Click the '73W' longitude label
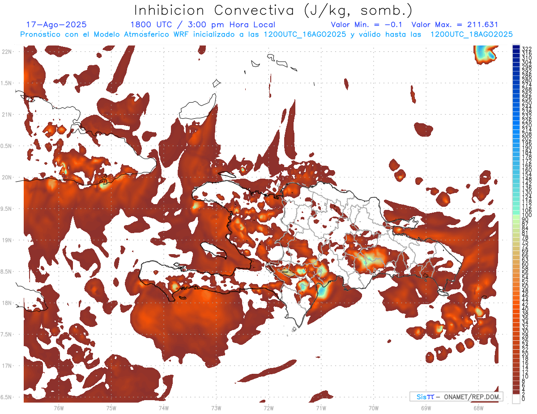537x414 pixels. coord(216,408)
